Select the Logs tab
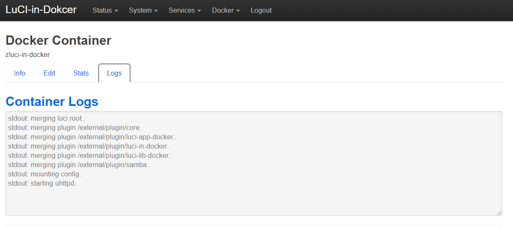Screen dimensions: 513x227 [114, 73]
